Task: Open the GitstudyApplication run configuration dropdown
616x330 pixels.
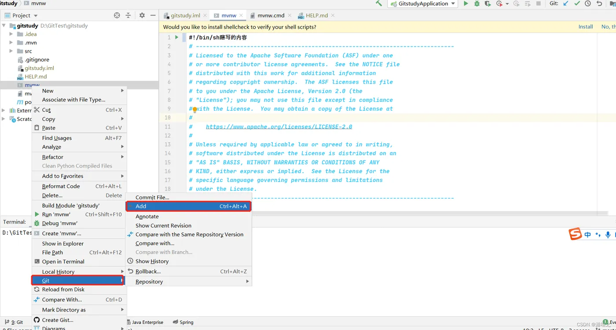Action: (422, 4)
